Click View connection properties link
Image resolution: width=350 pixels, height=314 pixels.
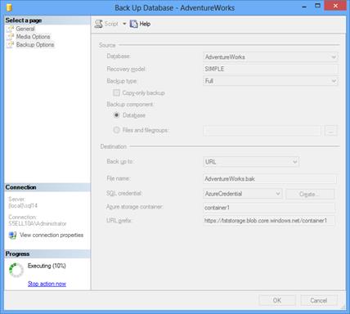coord(52,235)
